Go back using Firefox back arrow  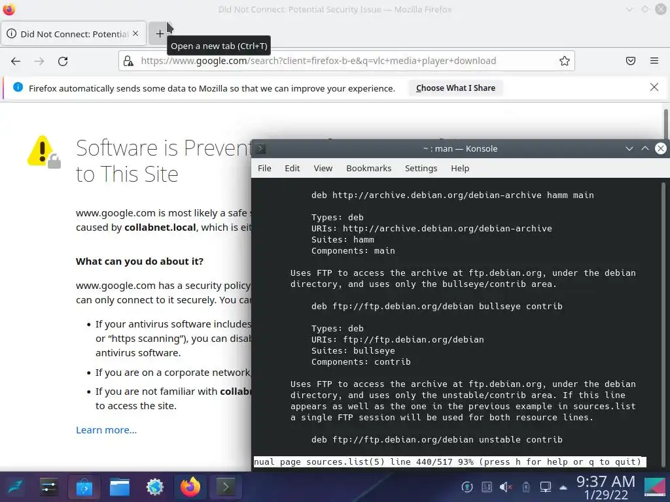click(16, 61)
